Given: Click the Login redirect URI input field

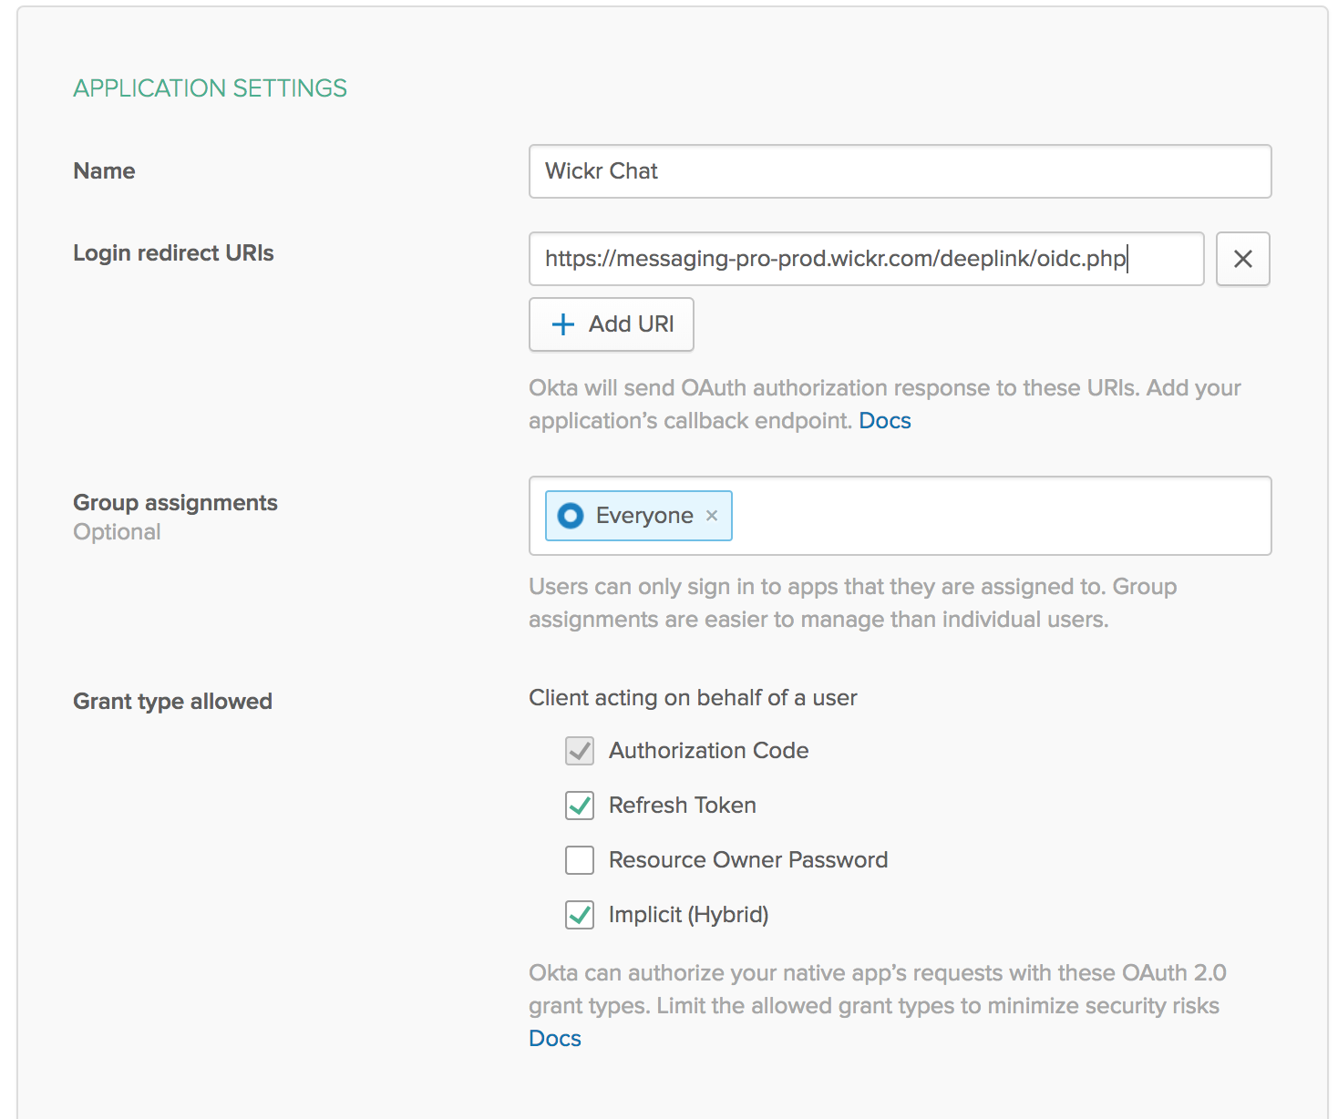Looking at the screenshot, I should coord(867,259).
